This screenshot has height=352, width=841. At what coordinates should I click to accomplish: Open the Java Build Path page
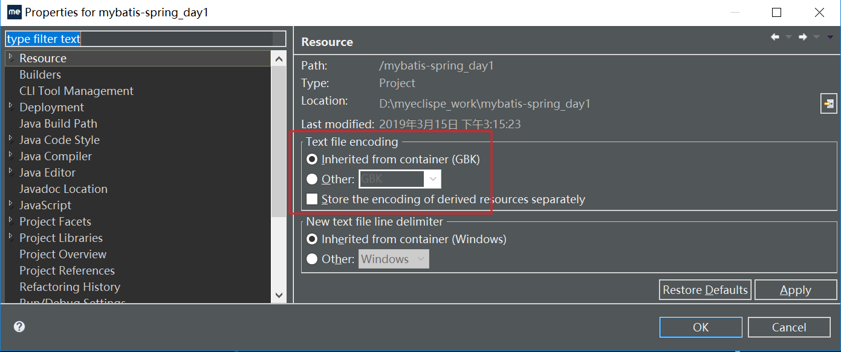click(58, 123)
